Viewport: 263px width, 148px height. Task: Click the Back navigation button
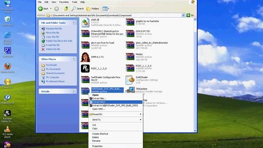[x=43, y=9]
